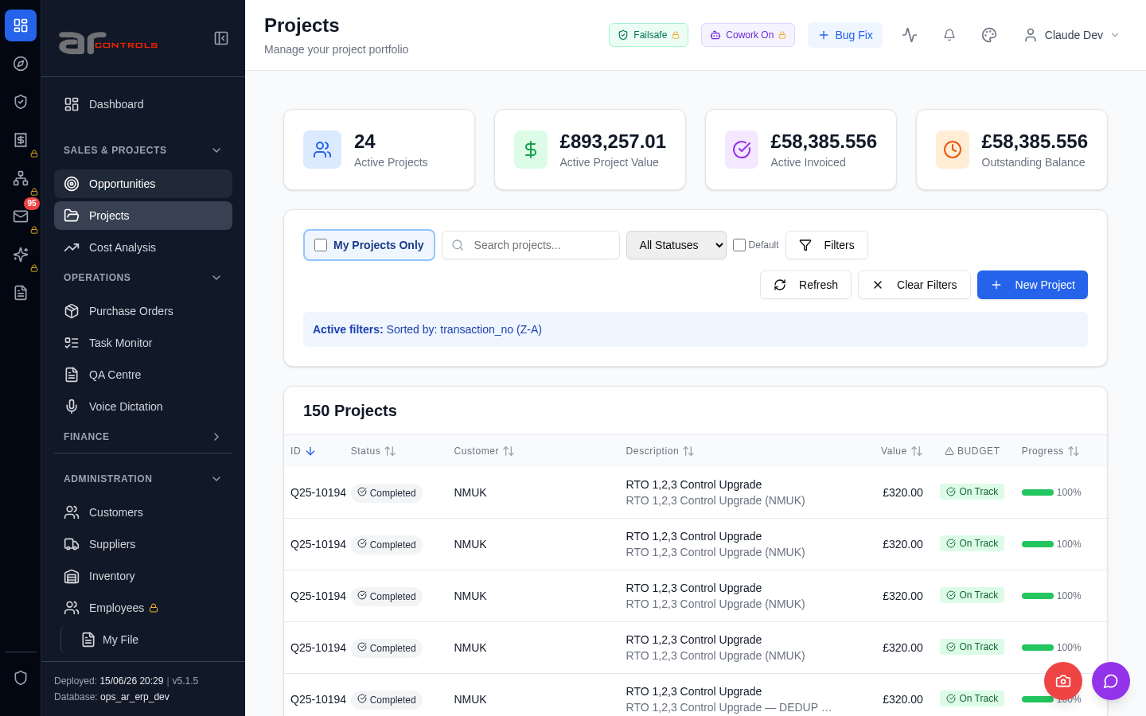Image resolution: width=1146 pixels, height=716 pixels.
Task: Sort table by Status column
Action: click(390, 451)
